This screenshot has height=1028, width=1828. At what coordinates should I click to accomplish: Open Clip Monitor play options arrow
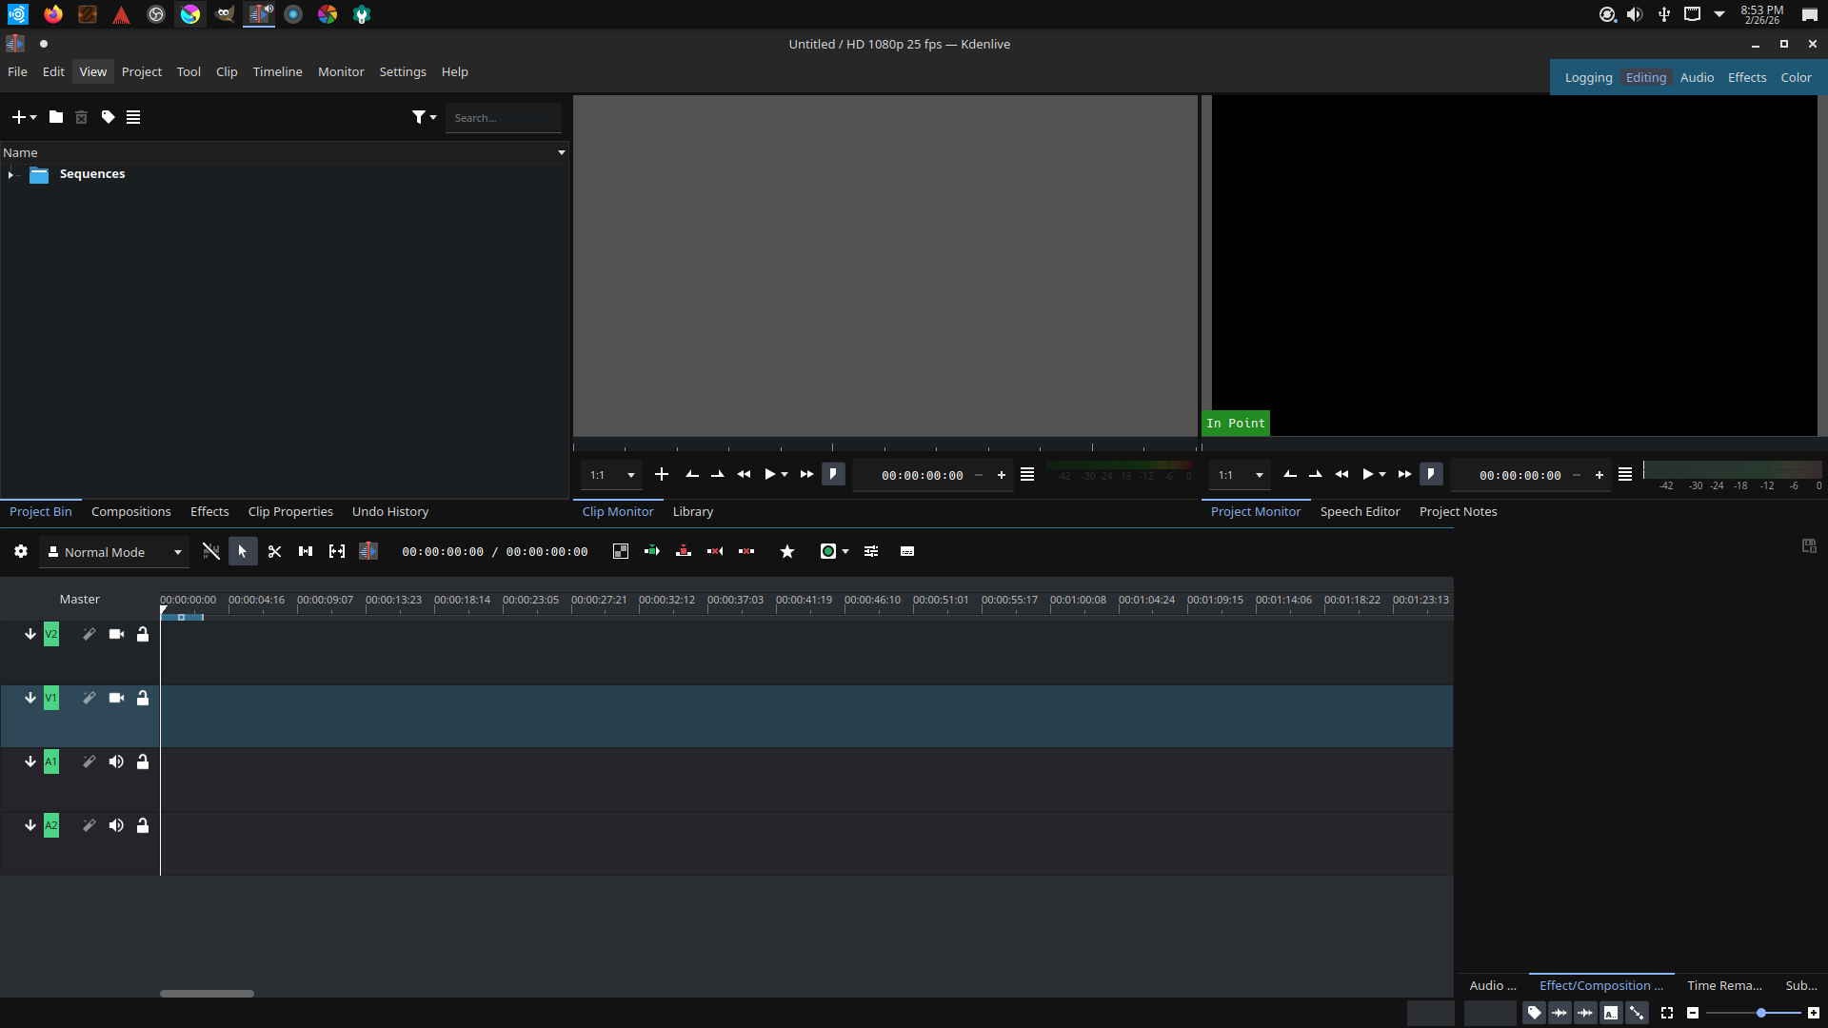point(785,475)
